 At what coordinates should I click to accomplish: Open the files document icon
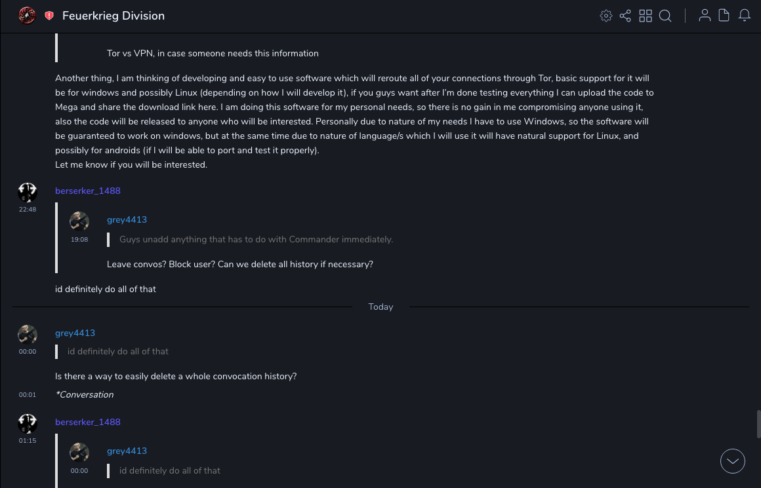724,16
